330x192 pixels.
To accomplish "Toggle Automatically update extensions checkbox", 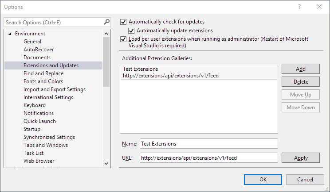I will coord(131,31).
